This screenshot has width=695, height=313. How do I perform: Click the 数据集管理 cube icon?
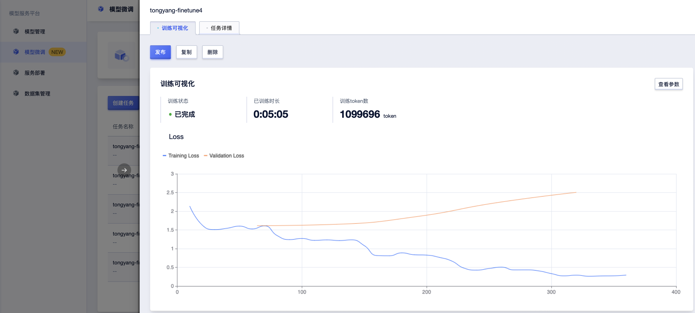(16, 93)
